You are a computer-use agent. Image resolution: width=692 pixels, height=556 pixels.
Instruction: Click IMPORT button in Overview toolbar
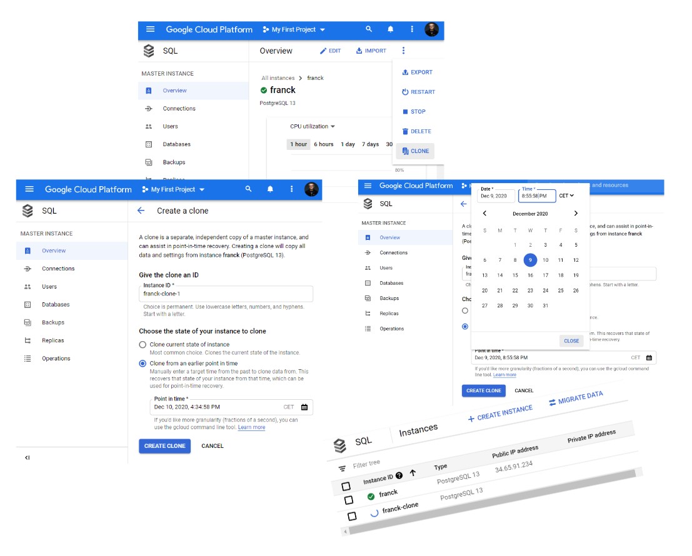click(371, 51)
